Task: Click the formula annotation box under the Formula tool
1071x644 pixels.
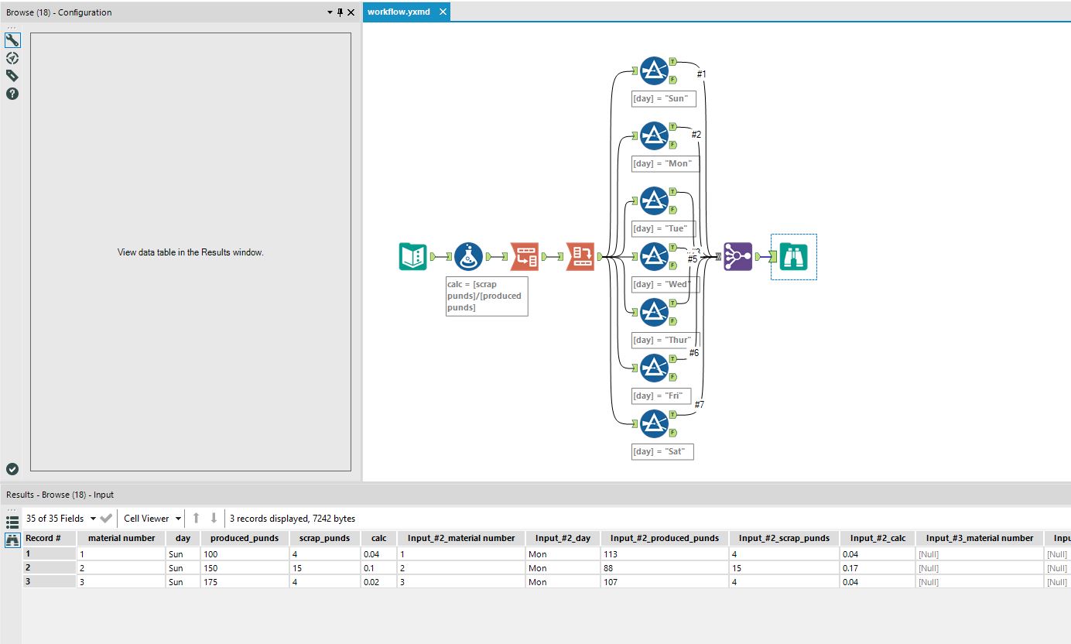Action: pos(486,296)
